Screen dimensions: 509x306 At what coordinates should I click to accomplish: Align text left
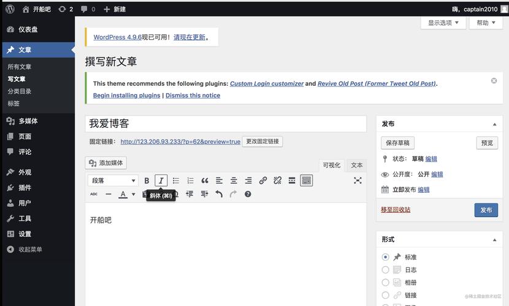click(x=219, y=181)
